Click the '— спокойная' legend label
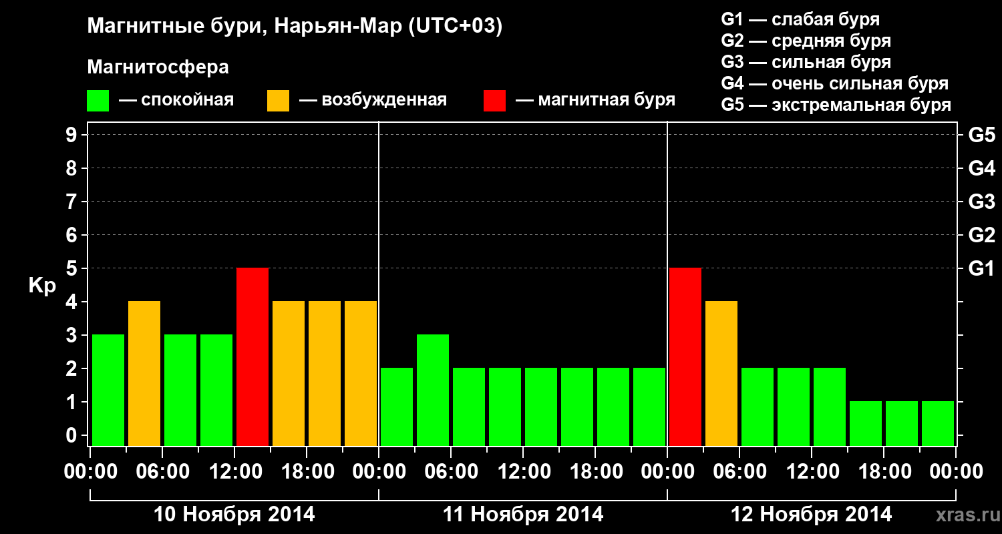1002x534 pixels. pos(176,101)
